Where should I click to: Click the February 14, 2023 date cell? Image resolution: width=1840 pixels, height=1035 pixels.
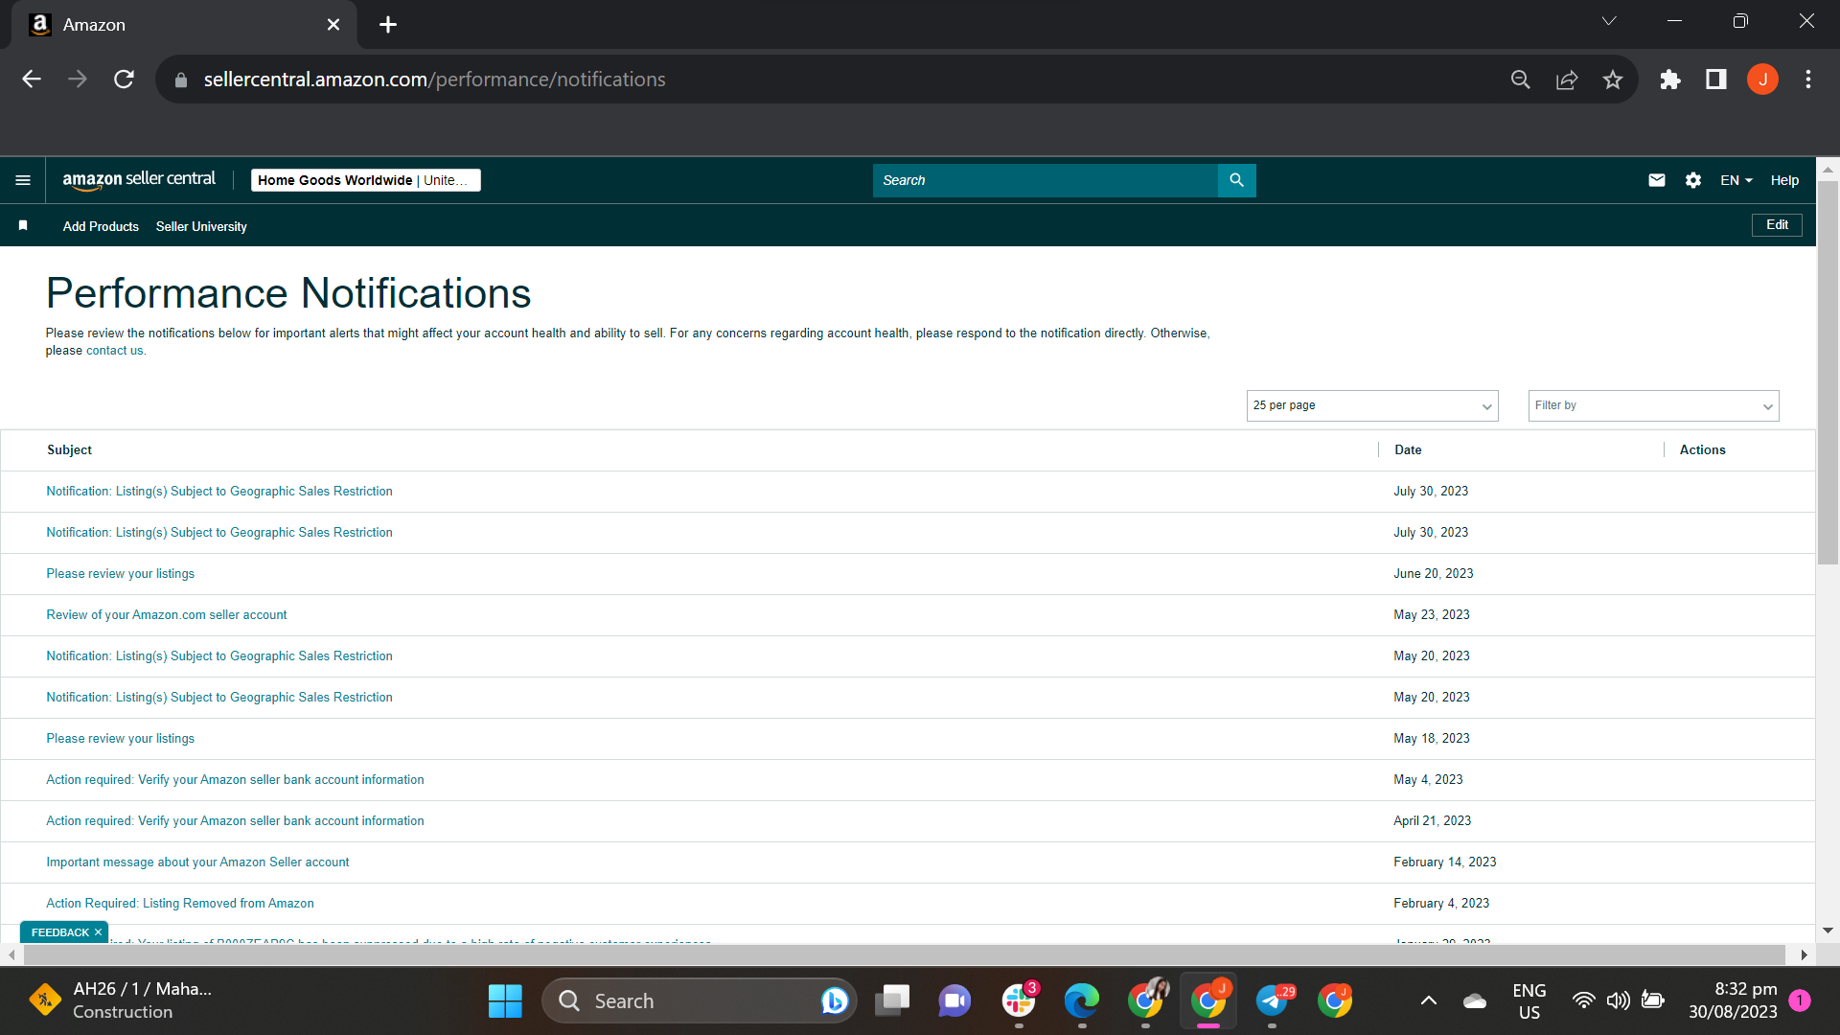(x=1444, y=862)
